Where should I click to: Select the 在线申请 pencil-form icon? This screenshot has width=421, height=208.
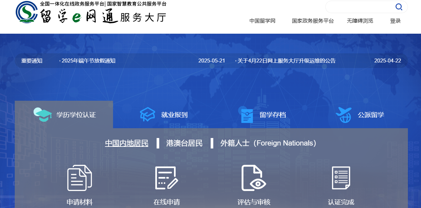166,178
